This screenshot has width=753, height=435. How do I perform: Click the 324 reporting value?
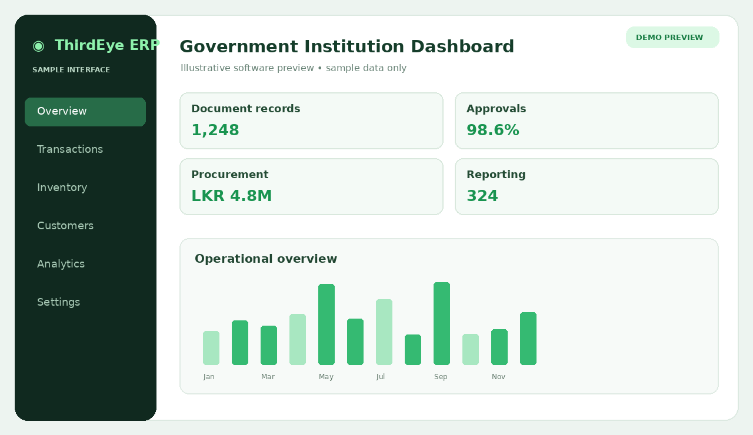pos(482,196)
